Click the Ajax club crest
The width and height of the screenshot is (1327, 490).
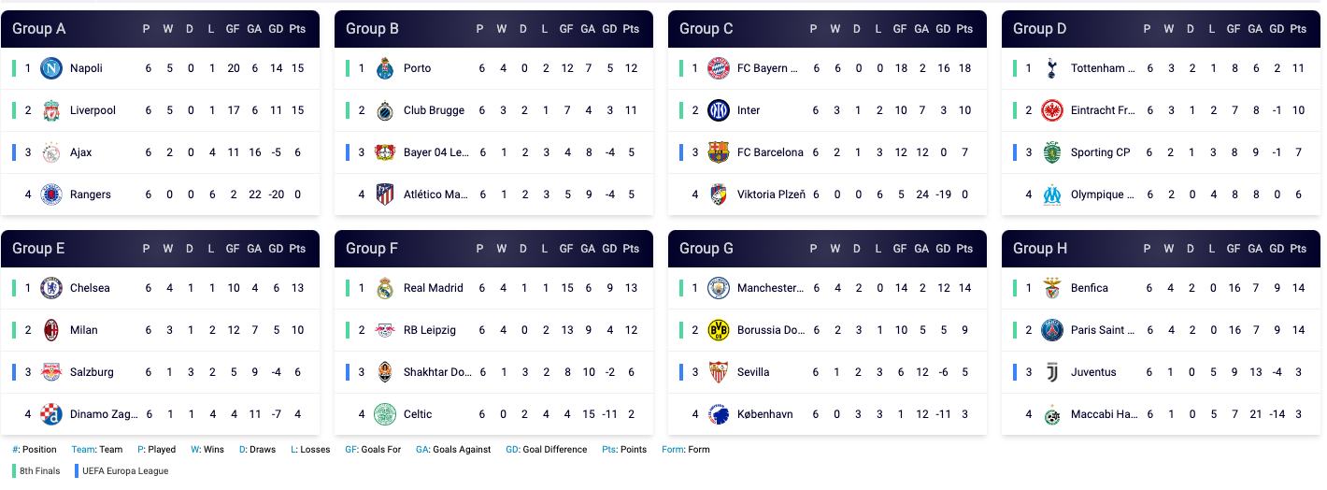51,152
